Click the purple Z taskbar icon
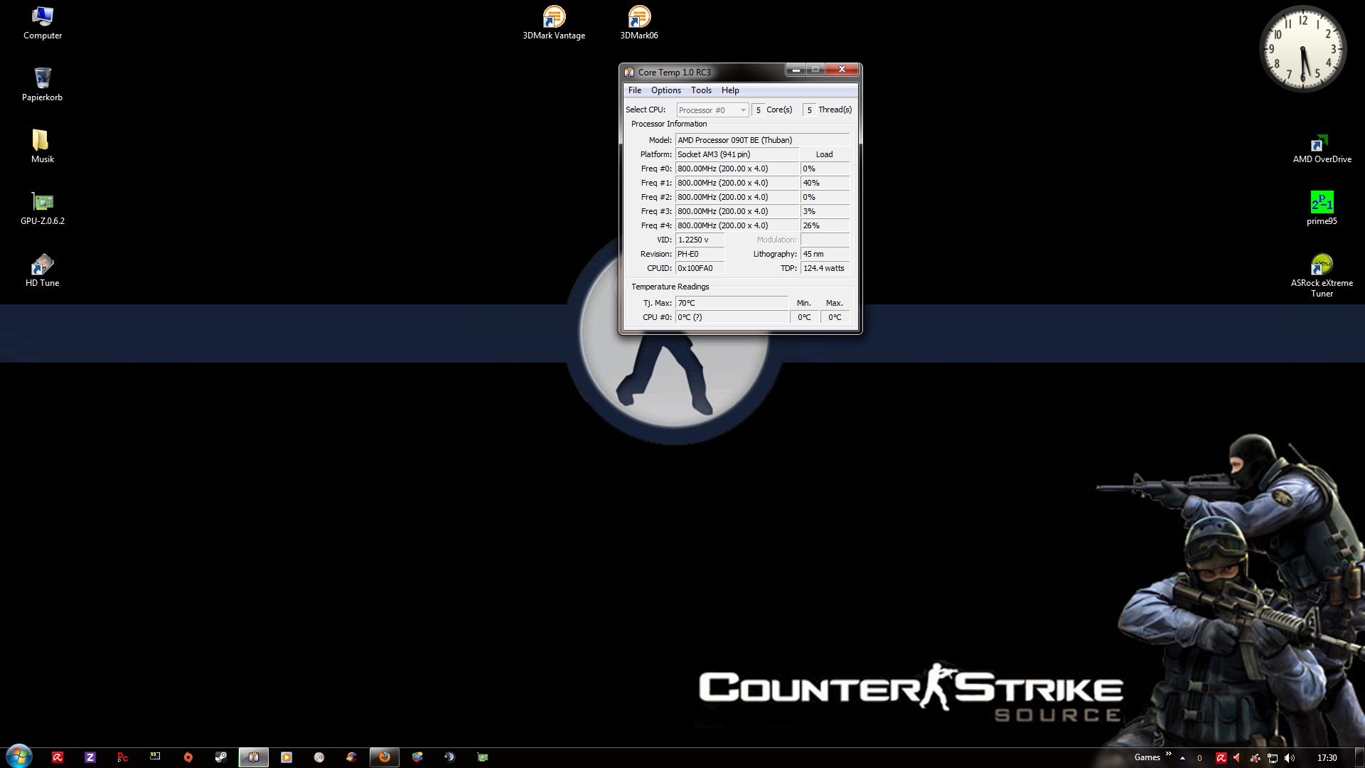This screenshot has height=768, width=1365. (90, 757)
